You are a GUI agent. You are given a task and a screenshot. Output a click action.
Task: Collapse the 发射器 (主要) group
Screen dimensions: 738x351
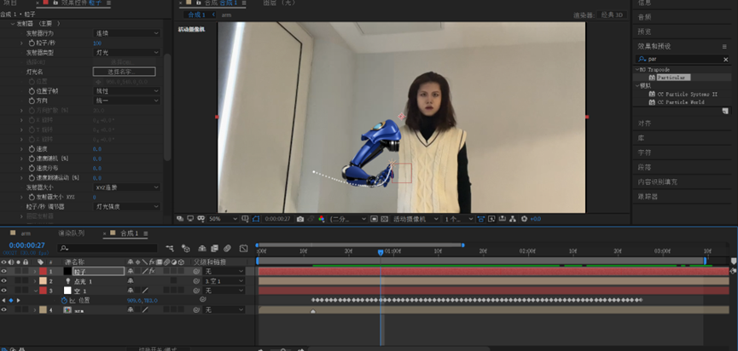[13, 24]
